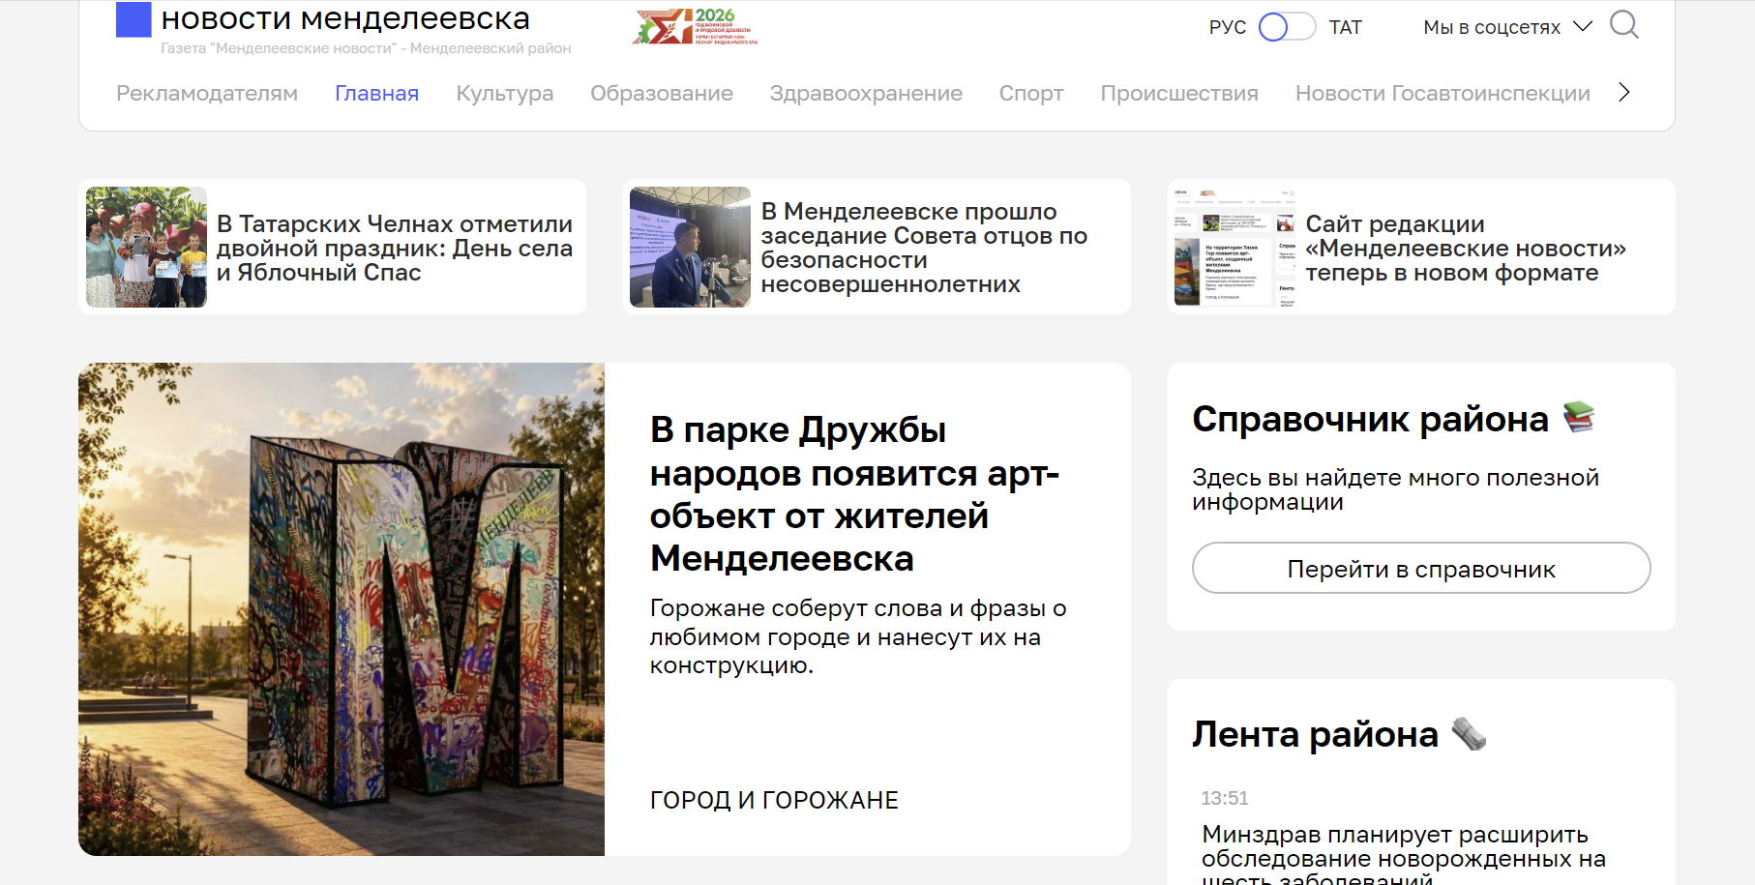The height and width of the screenshot is (885, 1755).
Task: Click the 13:51 timestamp in the feed
Action: pyautogui.click(x=1225, y=798)
